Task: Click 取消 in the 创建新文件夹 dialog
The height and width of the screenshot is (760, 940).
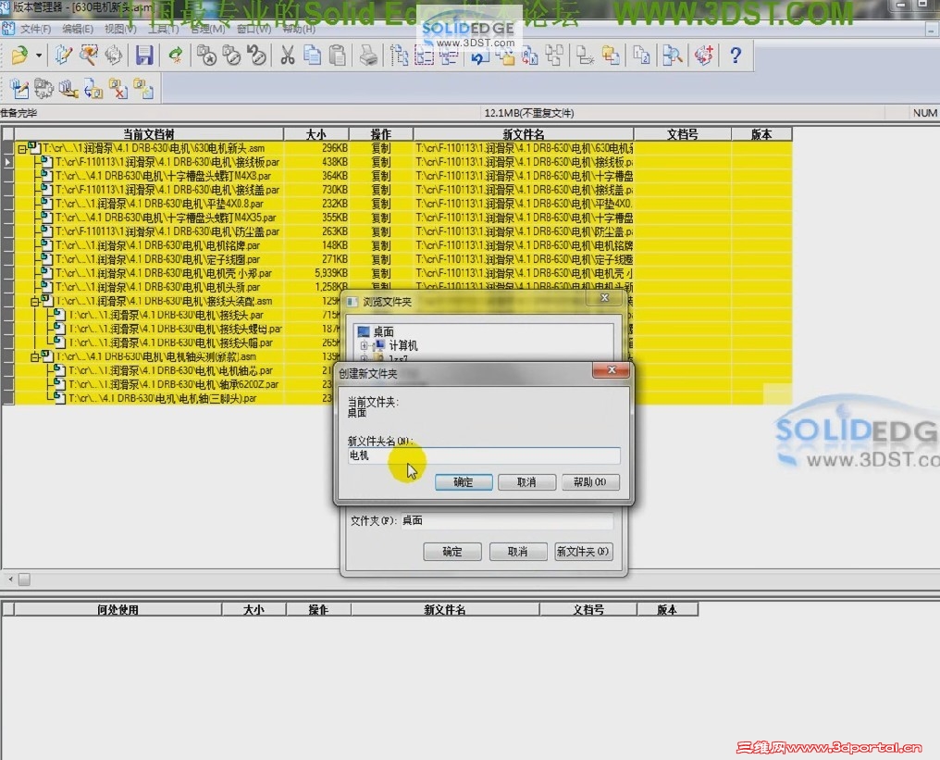Action: click(526, 482)
